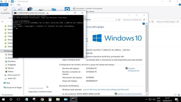
Task: Open the Archivo tab
Action: coord(4,5)
